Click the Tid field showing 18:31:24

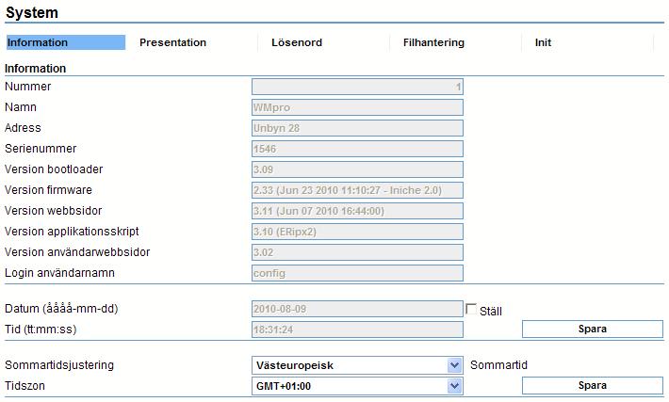[x=357, y=330]
